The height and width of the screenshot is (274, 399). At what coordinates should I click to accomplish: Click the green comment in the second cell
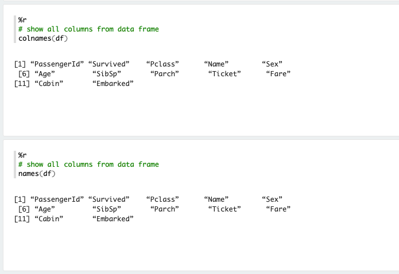click(88, 165)
